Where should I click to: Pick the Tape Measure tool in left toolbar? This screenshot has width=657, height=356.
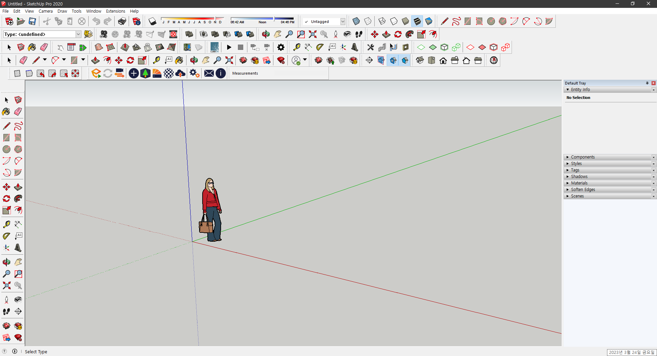coord(6,225)
